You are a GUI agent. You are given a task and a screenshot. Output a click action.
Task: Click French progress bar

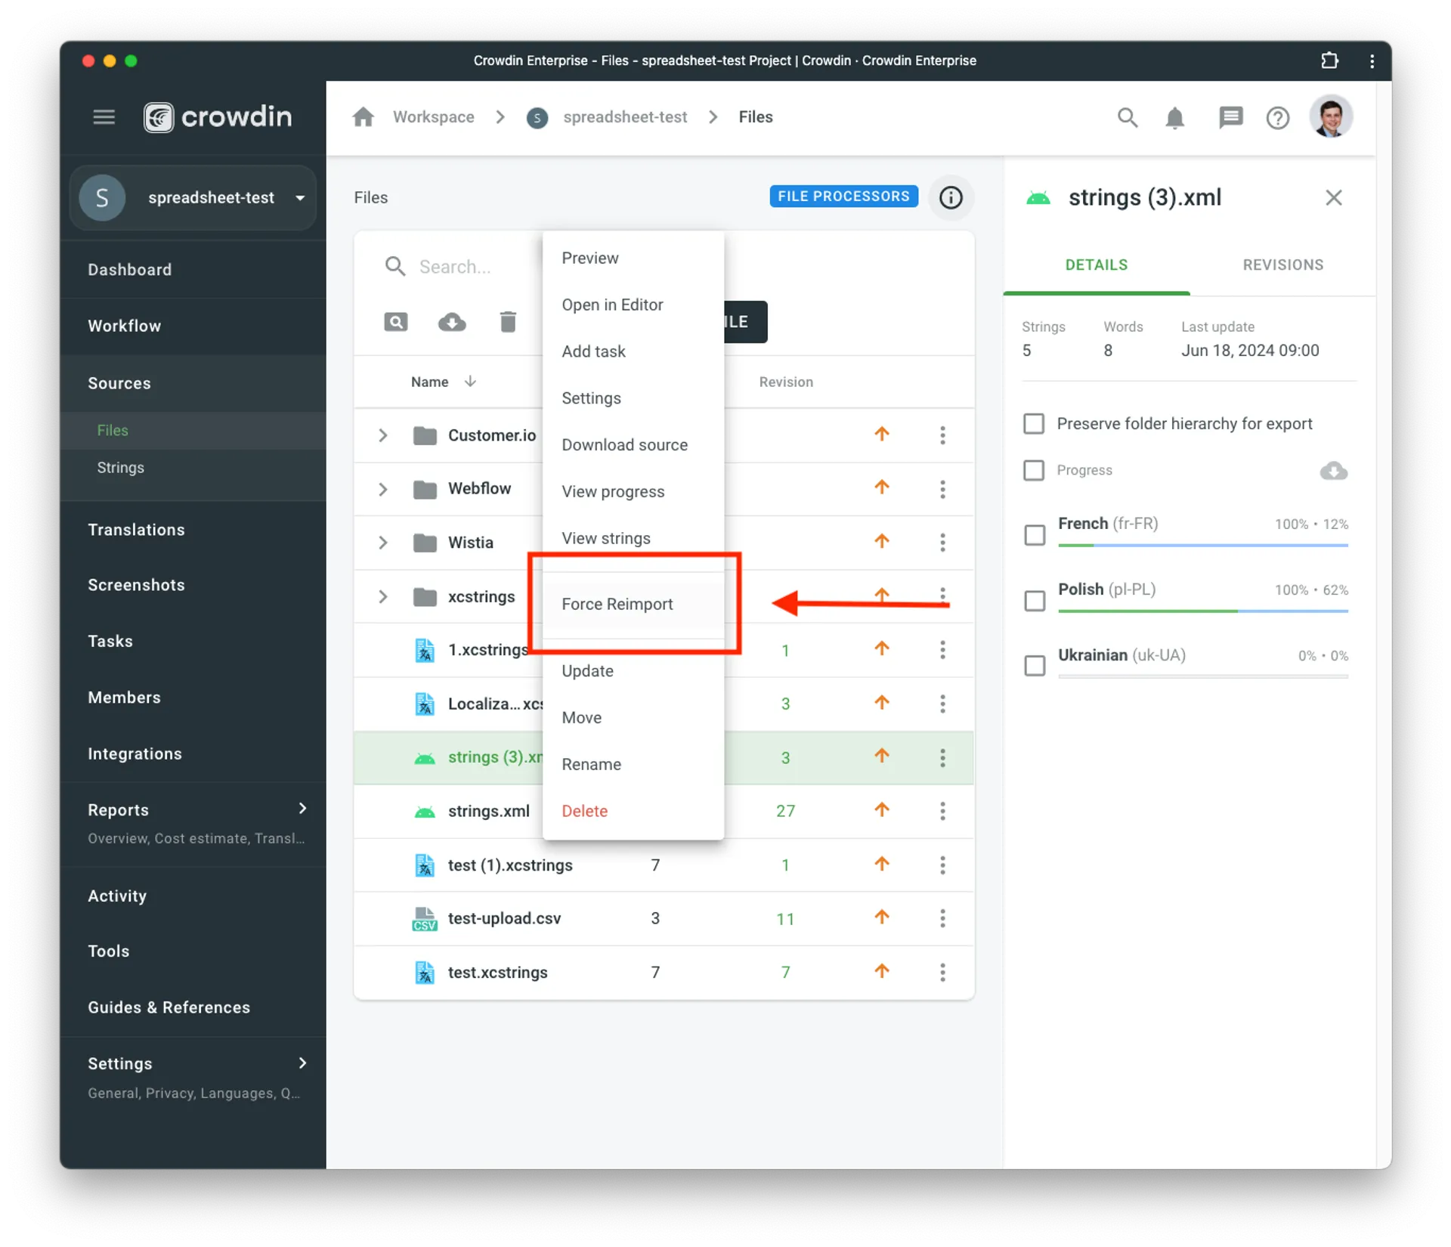[x=1202, y=545]
